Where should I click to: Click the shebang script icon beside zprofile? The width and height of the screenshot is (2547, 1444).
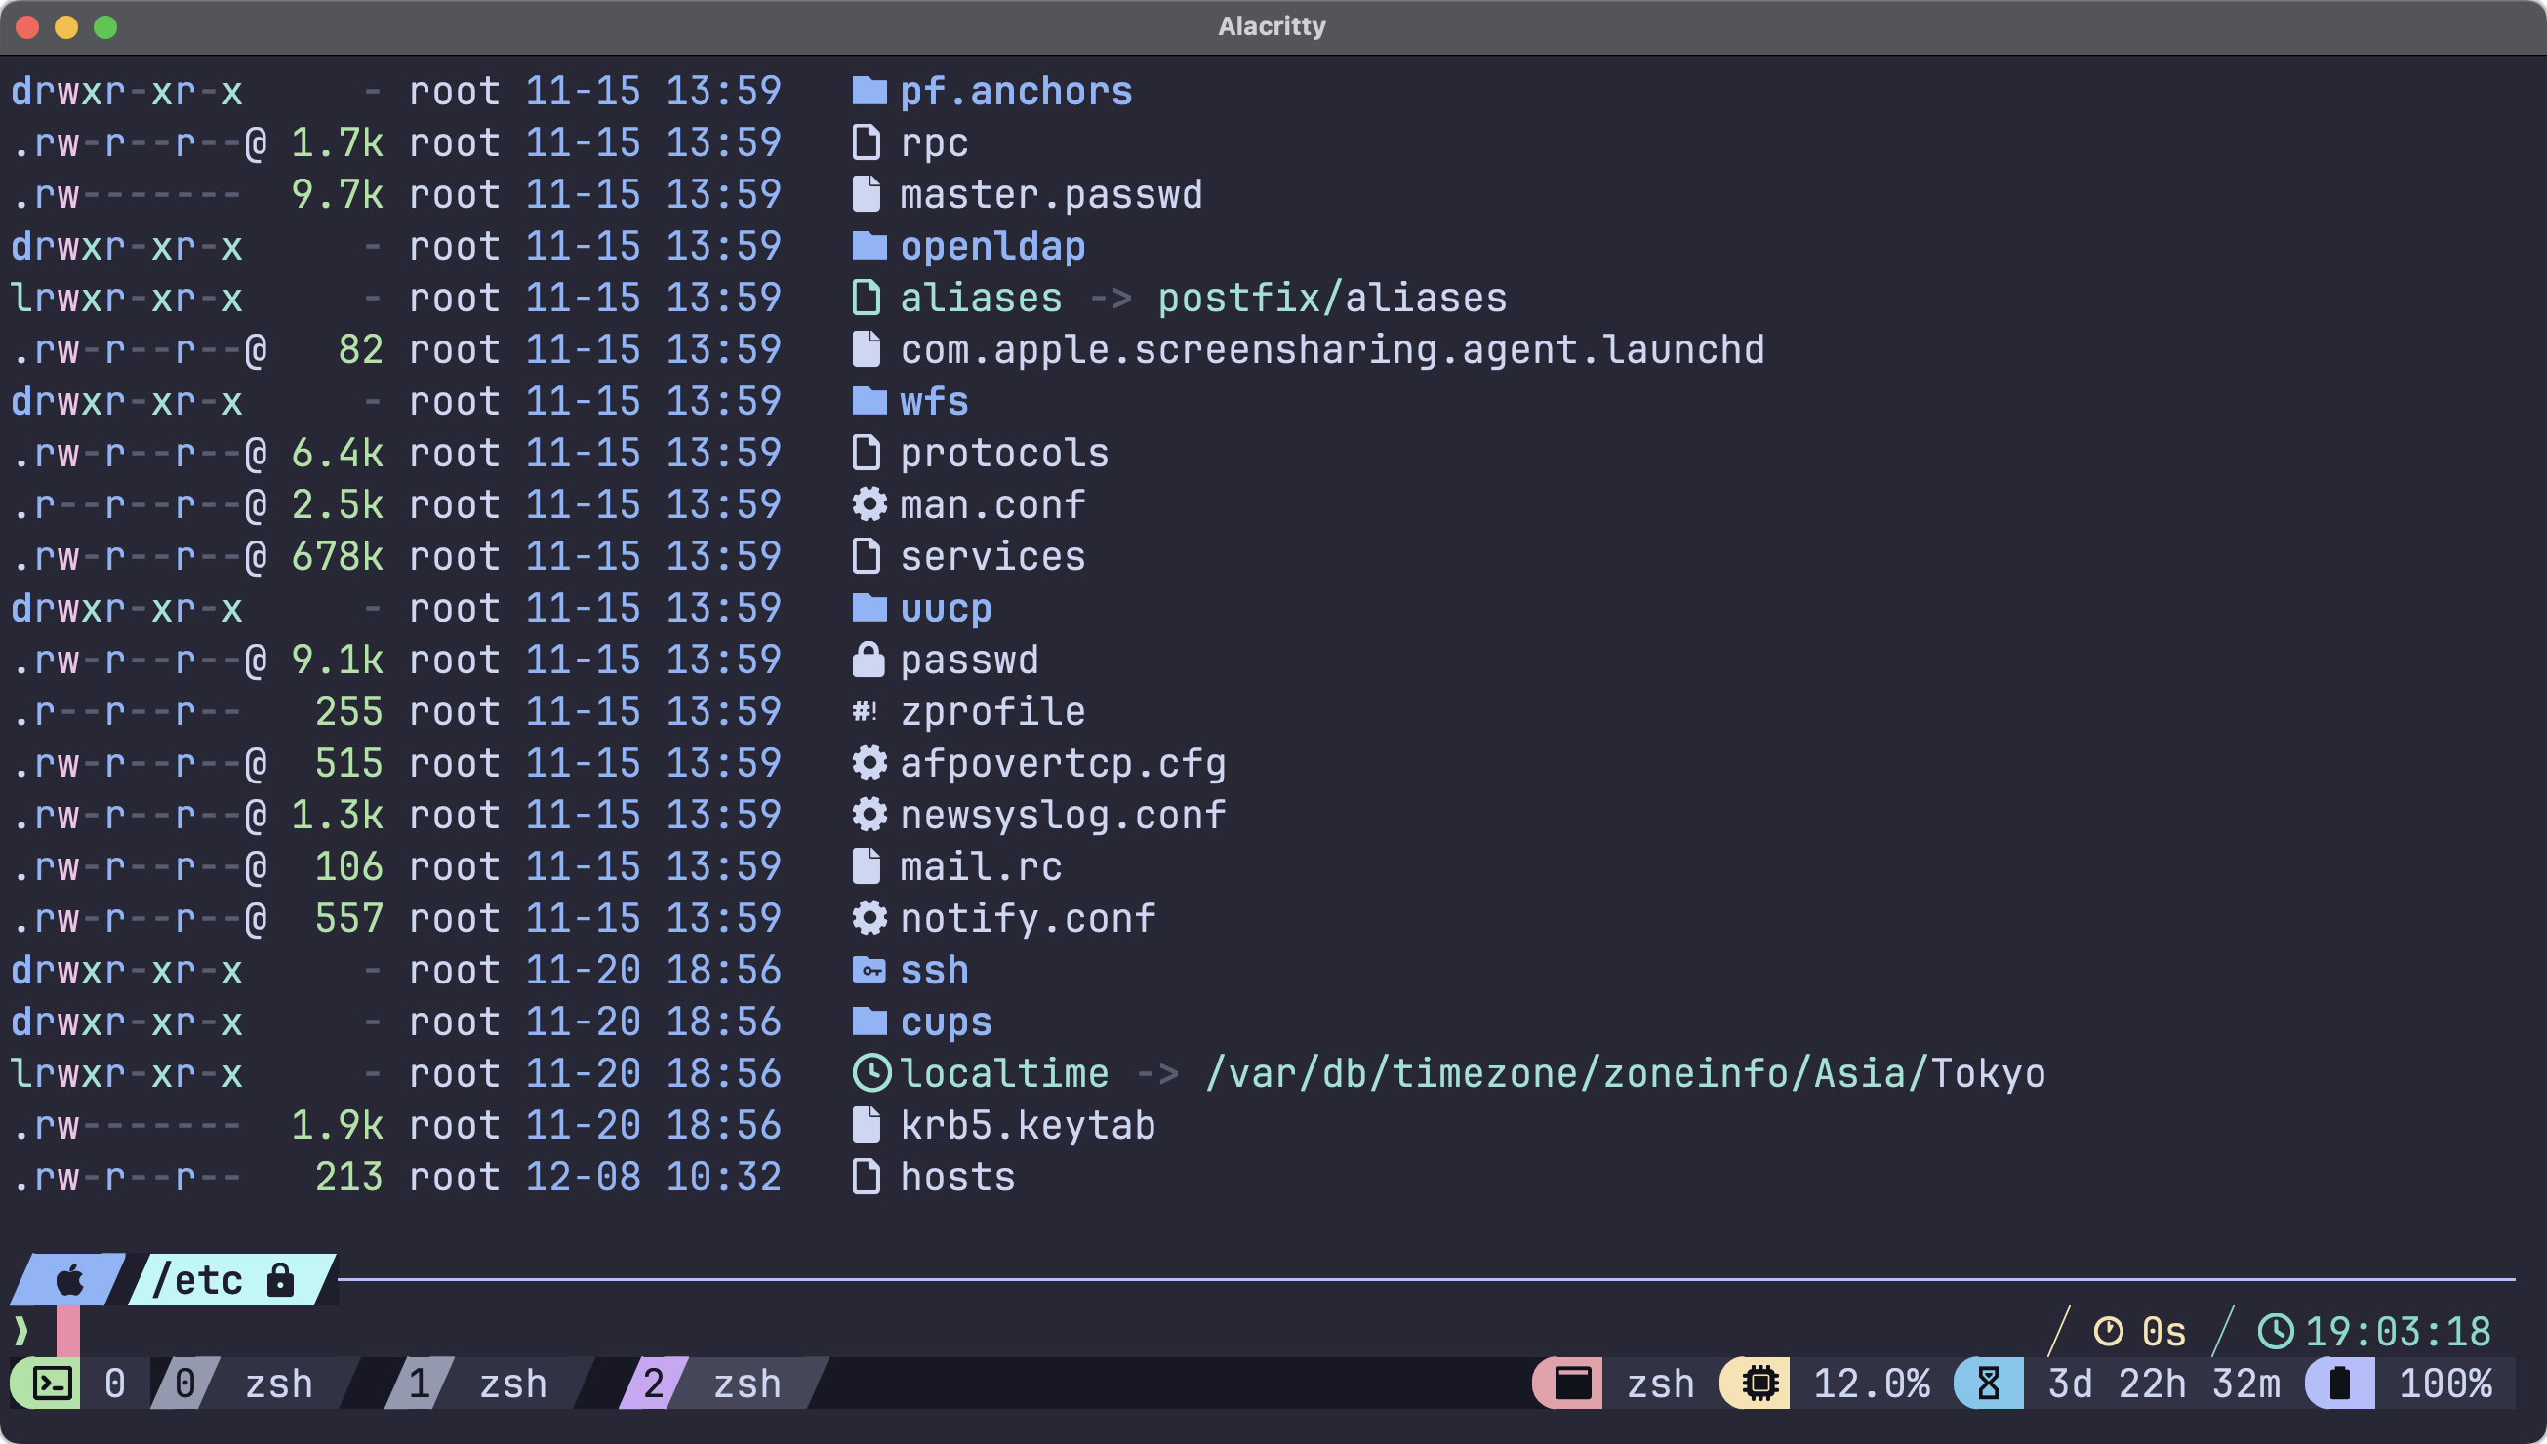[x=865, y=711]
